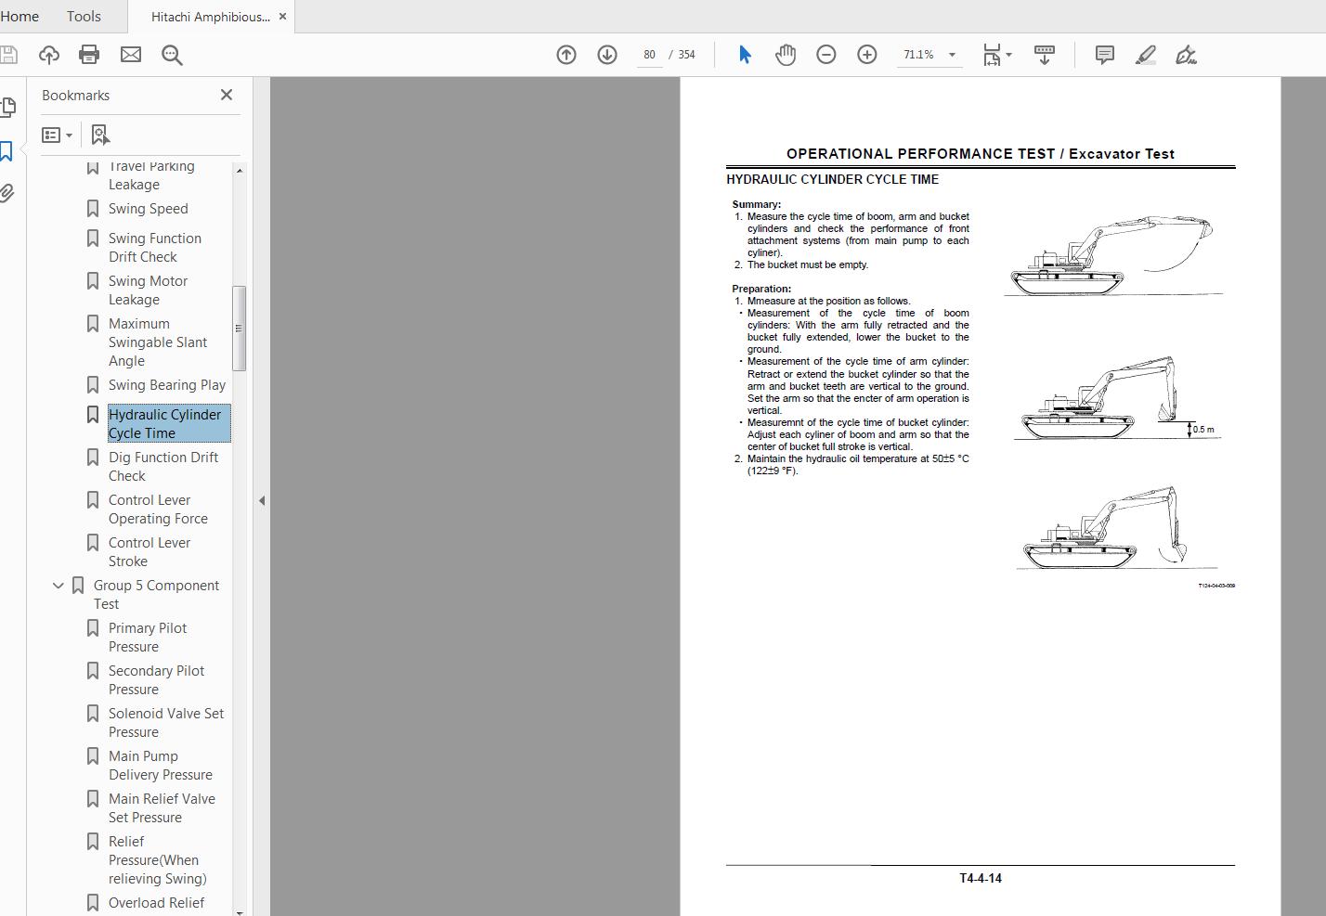
Task: Jump to Solenoid Valve Set Pressure
Action: coord(166,723)
